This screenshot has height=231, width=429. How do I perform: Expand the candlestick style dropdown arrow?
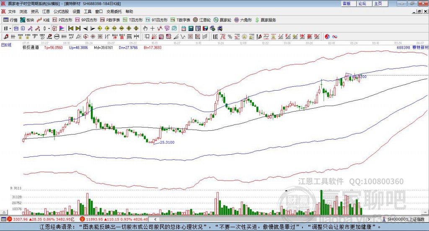(49, 29)
